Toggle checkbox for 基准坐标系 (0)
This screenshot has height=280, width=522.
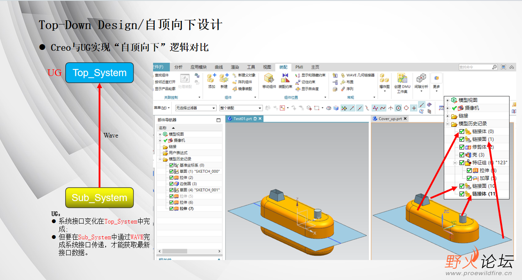click(171, 165)
